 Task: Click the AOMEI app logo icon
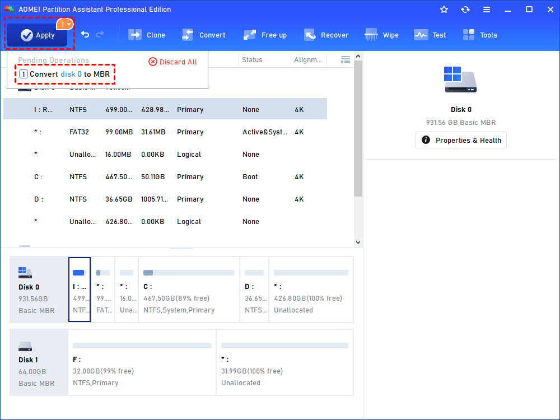click(x=10, y=10)
